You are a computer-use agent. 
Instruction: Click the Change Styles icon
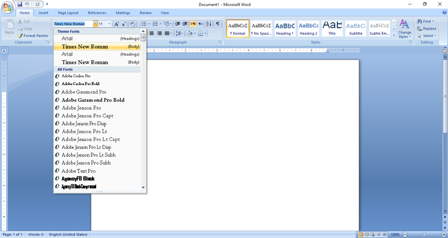click(x=405, y=29)
